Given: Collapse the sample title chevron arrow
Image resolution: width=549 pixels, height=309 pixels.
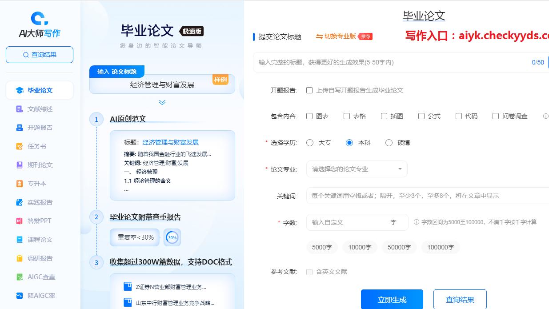Looking at the screenshot, I should coord(162,102).
